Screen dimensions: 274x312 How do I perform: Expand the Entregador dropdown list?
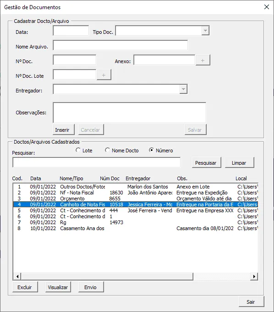183,89
